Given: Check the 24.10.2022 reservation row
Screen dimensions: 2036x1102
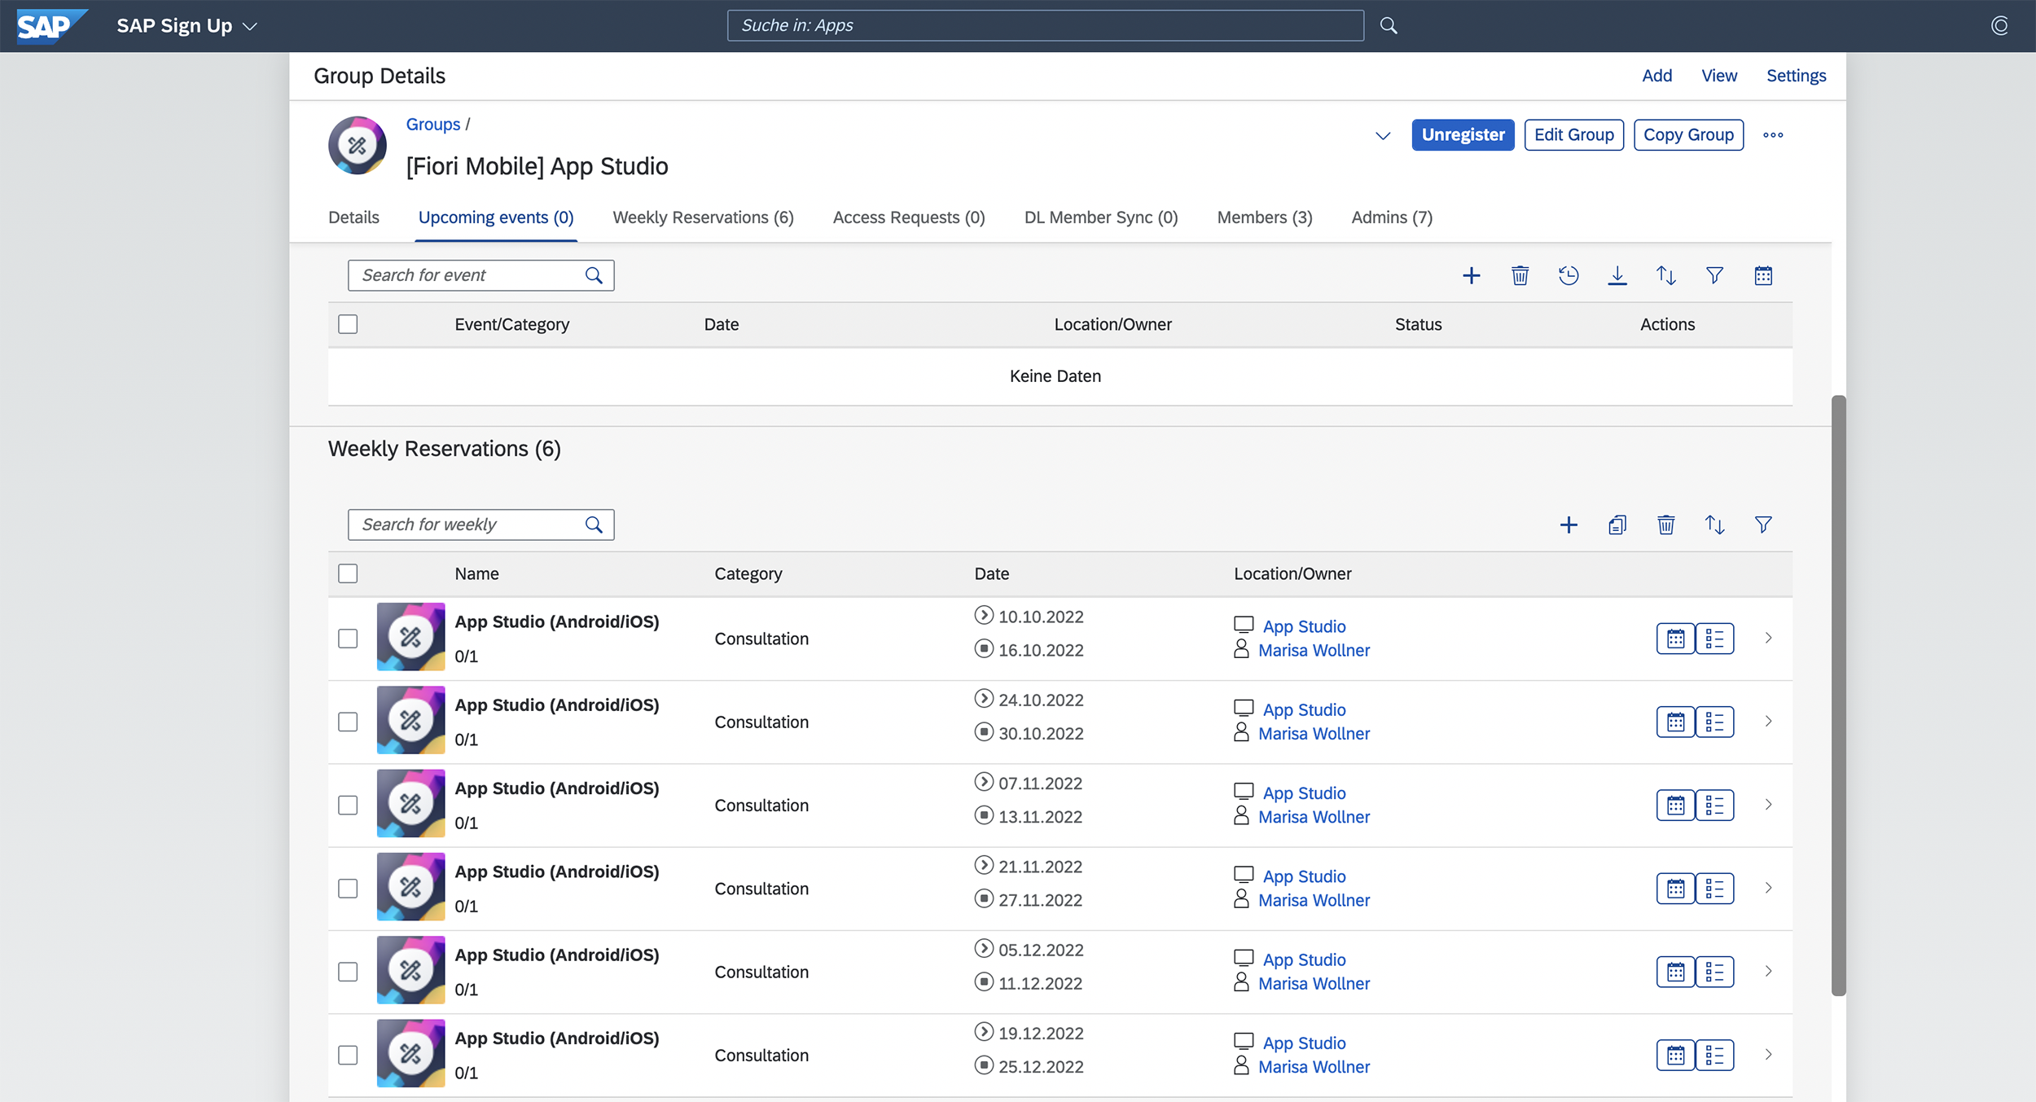Looking at the screenshot, I should (348, 722).
